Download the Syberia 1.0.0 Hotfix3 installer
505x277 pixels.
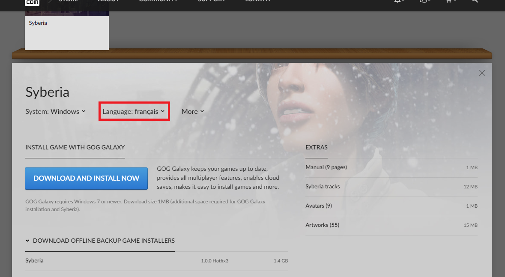(156, 261)
